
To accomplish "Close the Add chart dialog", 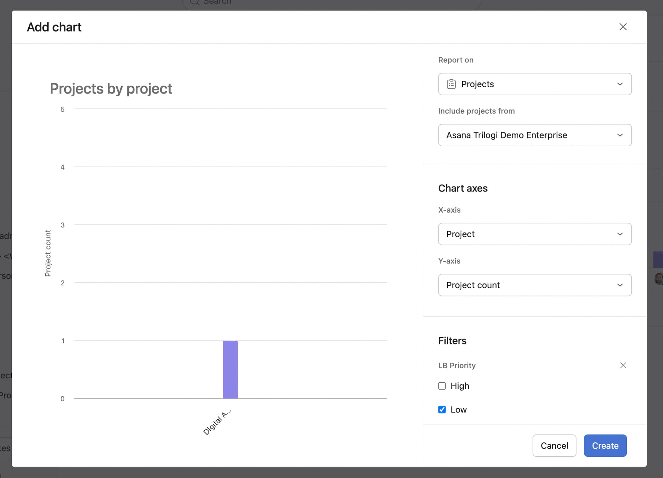I will pos(623,27).
